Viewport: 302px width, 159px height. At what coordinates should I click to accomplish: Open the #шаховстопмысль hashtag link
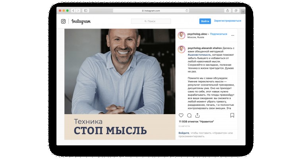click(x=199, y=55)
